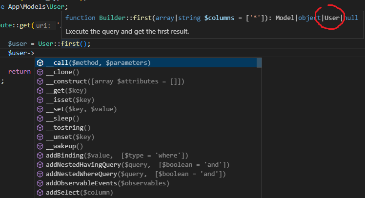Click the method icon beside __set($key, $value)
The image size is (365, 198).
tap(41, 109)
